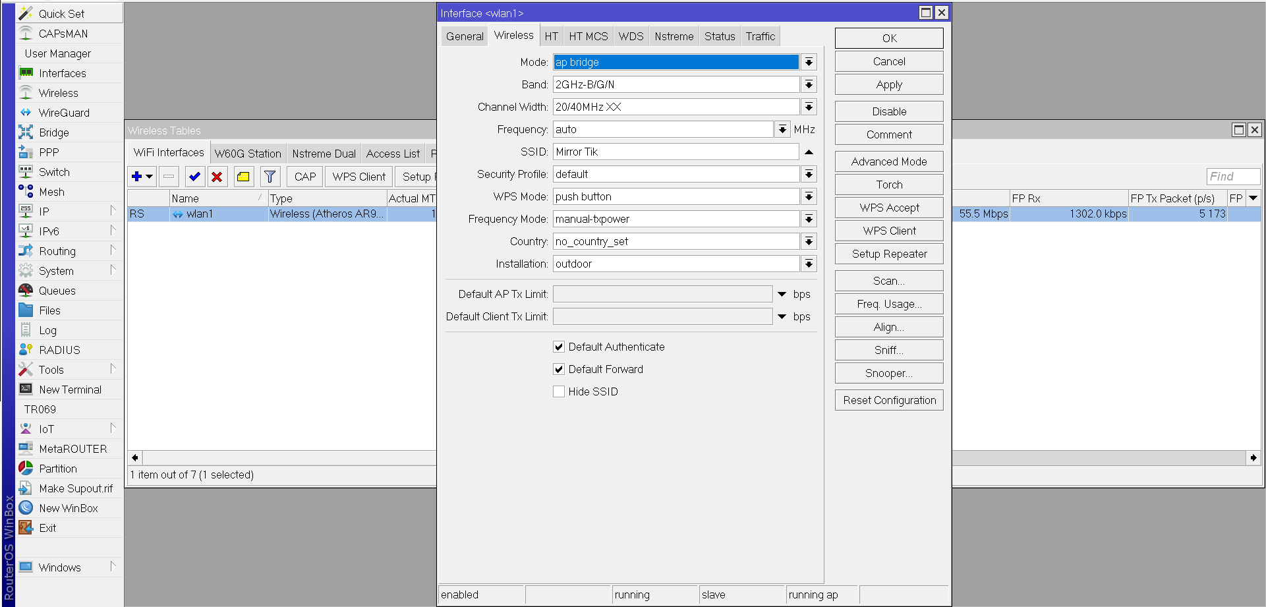The height and width of the screenshot is (607, 1266).
Task: Expand the Security Profile dropdown
Action: click(809, 174)
